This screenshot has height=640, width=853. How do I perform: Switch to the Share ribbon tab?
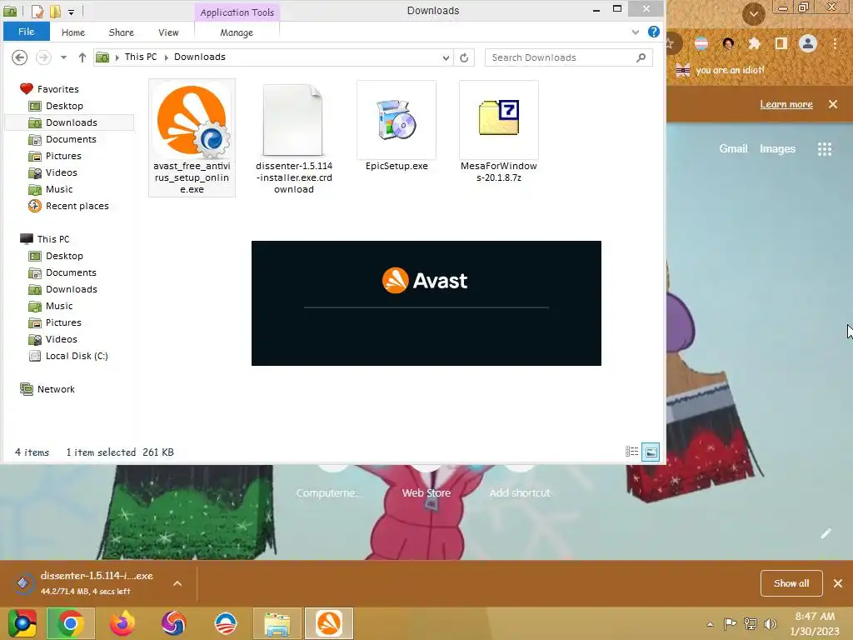(122, 32)
